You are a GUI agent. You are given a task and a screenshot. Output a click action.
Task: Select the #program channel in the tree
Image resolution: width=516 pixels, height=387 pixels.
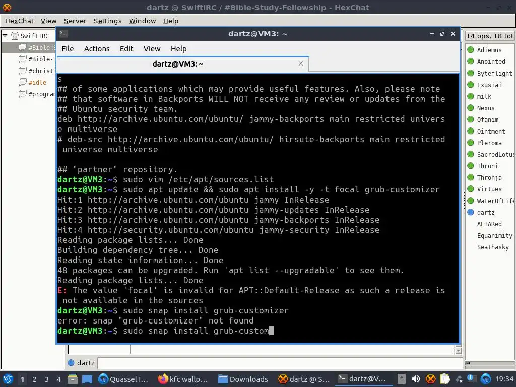click(42, 94)
